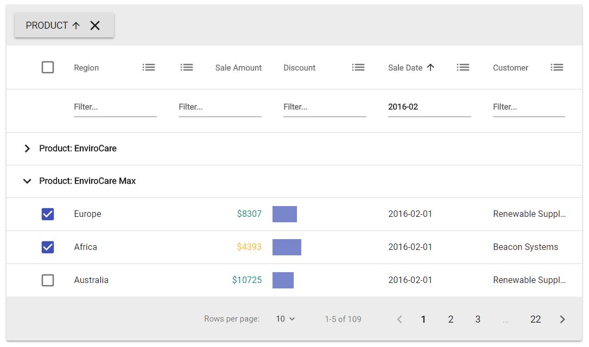Remove the PRODUCT grouping chip

[x=95, y=25]
